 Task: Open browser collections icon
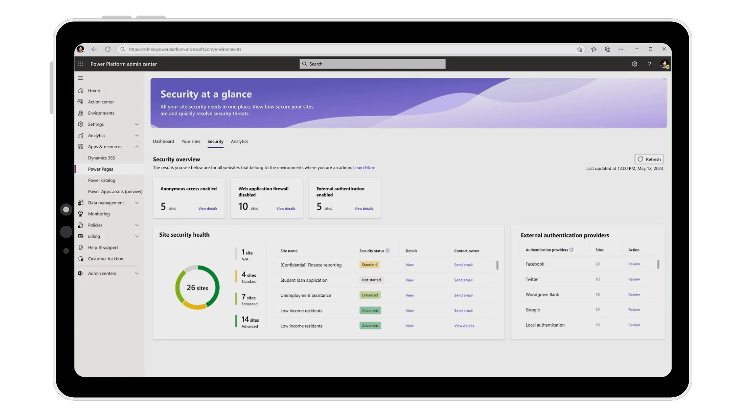607,49
